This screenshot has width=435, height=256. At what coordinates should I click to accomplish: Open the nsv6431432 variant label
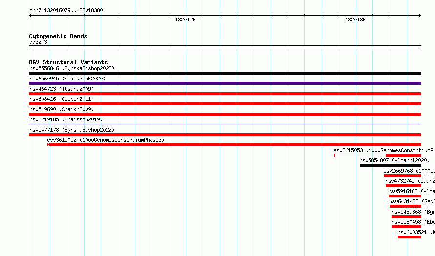(412, 201)
